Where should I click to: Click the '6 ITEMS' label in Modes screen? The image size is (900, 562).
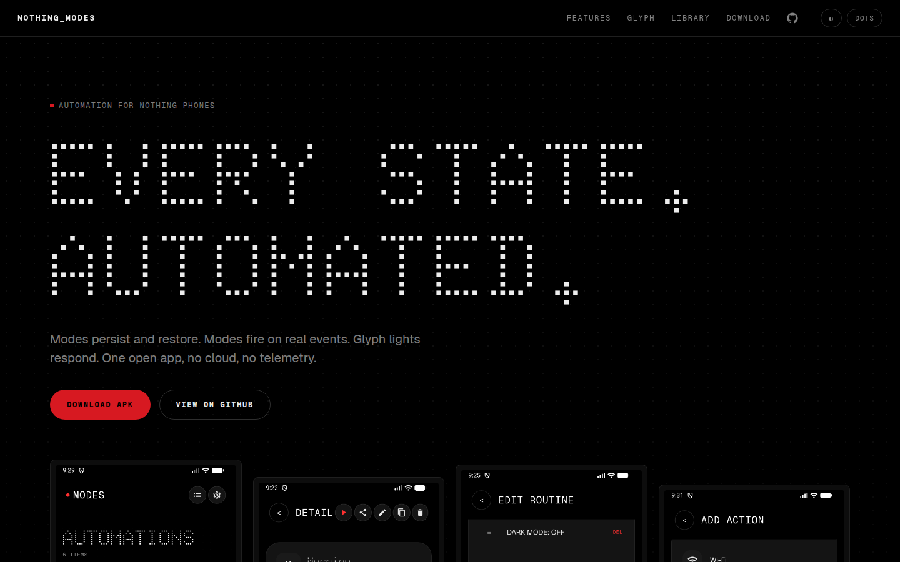[75, 555]
